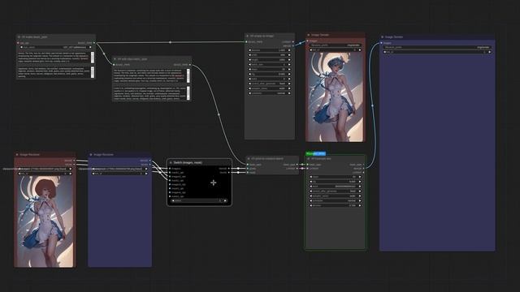Click previous arrow on the Switch node select widget
This screenshot has height=292, width=520.
pos(173,200)
